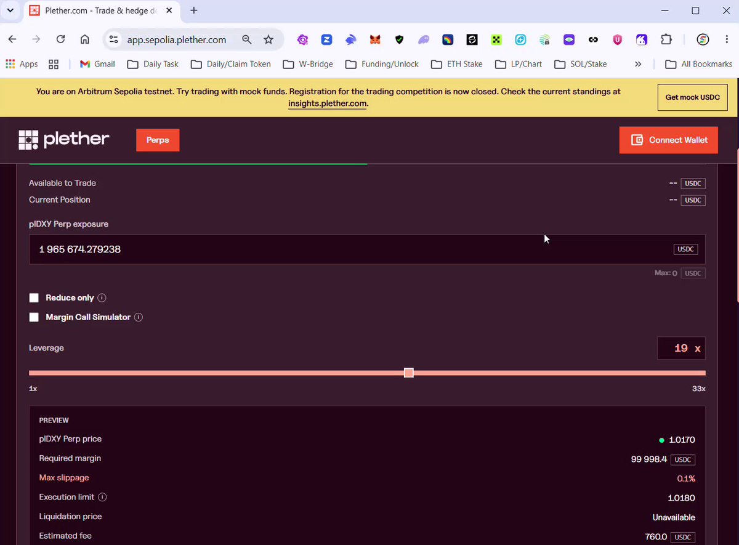
Task: Open the purple ghost extension
Action: tap(424, 39)
